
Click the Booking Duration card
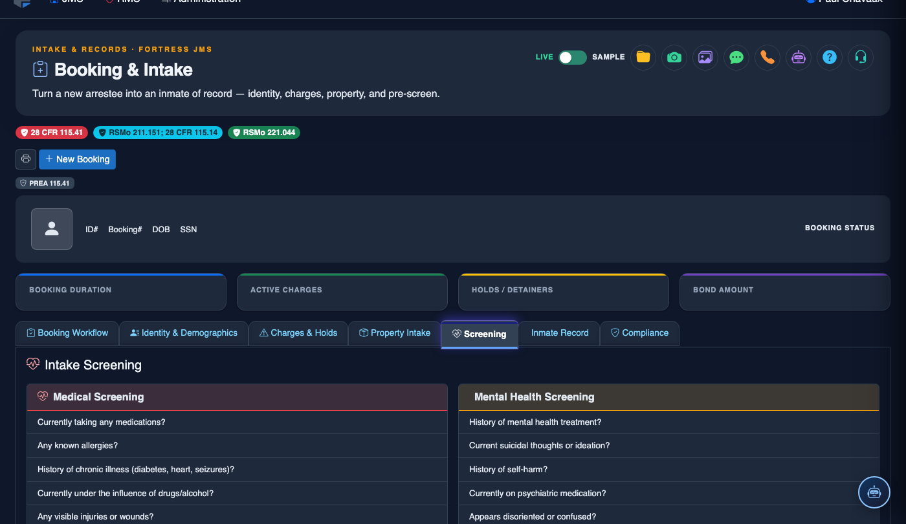tap(121, 292)
